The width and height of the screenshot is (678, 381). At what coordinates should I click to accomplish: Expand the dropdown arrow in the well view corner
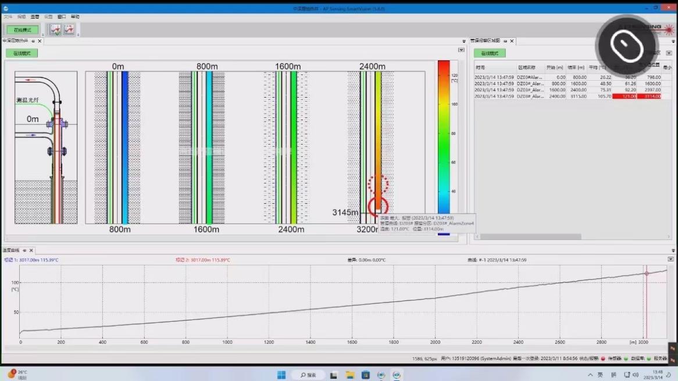coord(461,50)
